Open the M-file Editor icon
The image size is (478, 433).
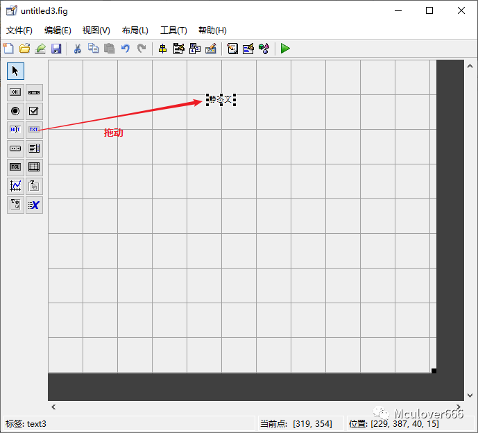coord(232,49)
